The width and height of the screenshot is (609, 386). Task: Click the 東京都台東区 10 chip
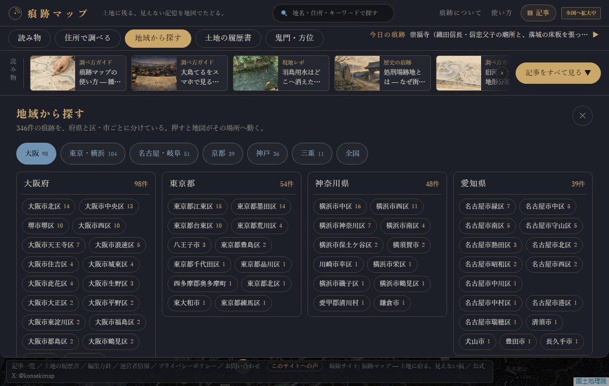click(x=197, y=226)
